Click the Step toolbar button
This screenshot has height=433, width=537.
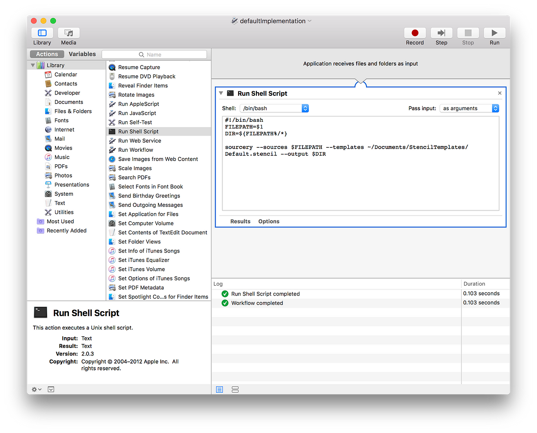click(441, 33)
